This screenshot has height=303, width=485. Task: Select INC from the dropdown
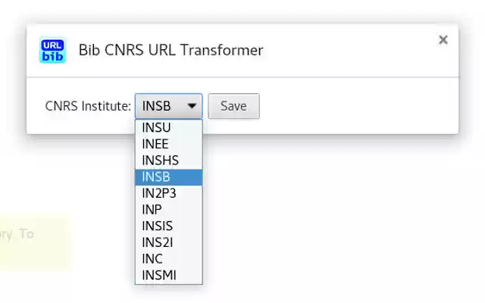pos(168,259)
